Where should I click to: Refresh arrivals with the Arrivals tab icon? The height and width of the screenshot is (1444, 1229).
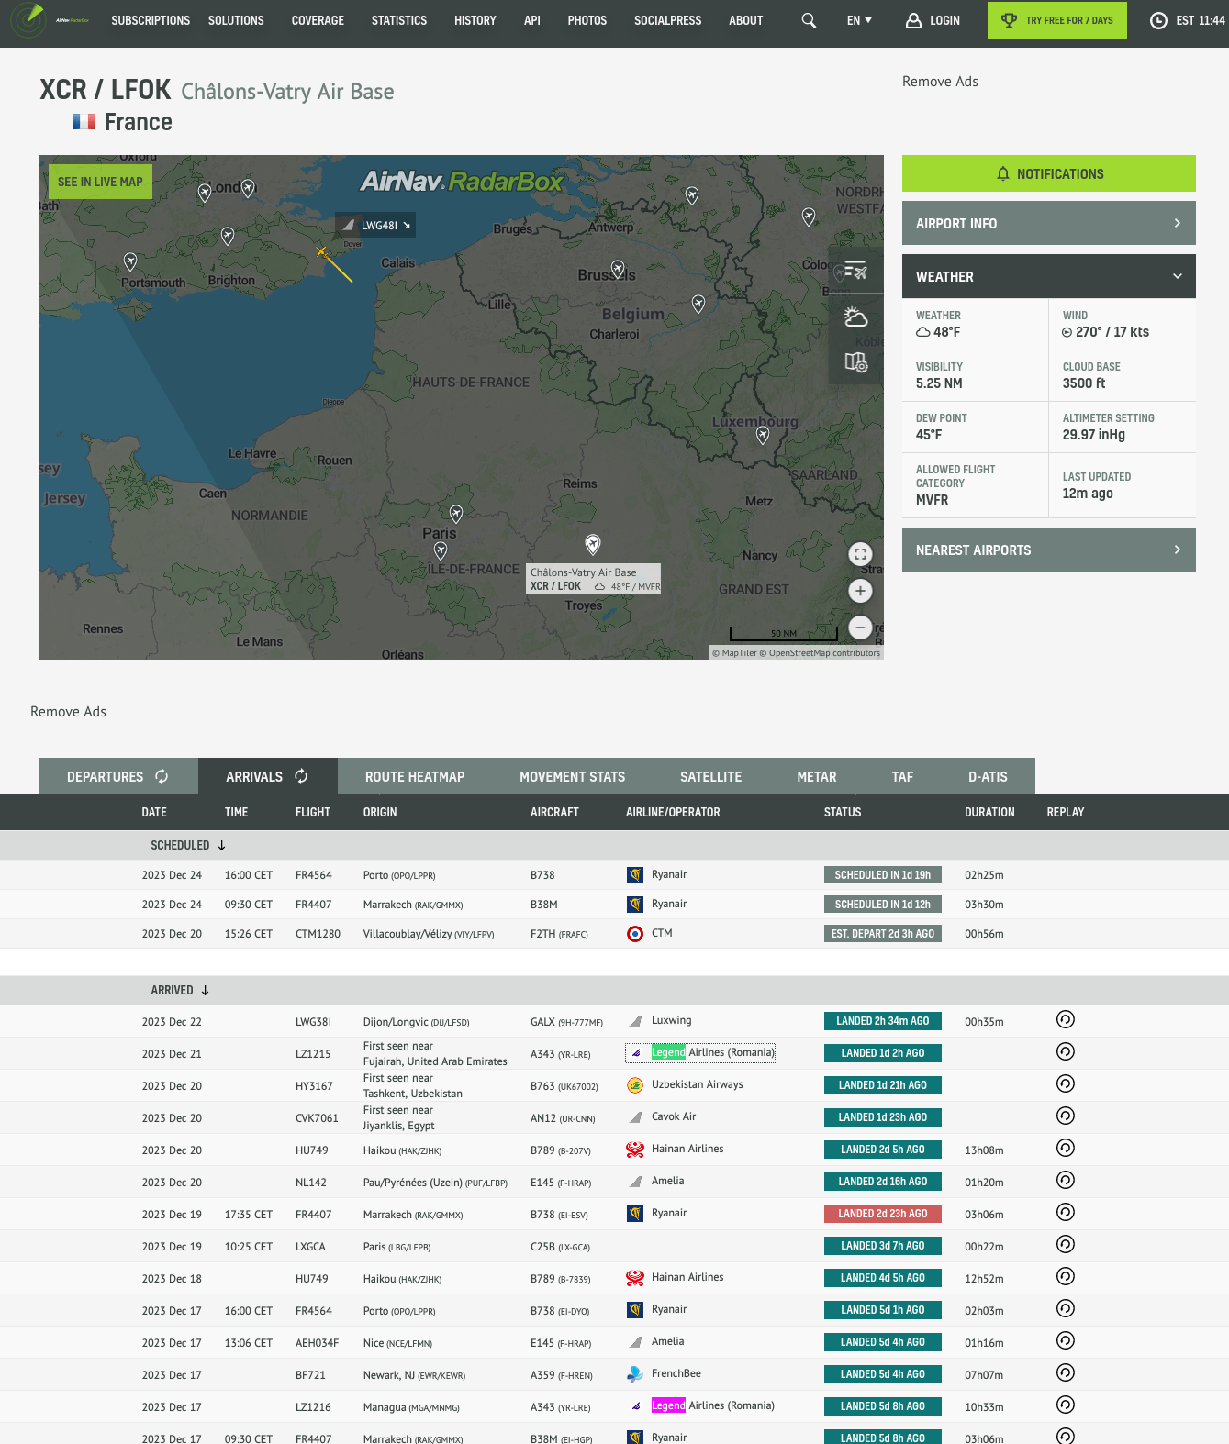[301, 776]
